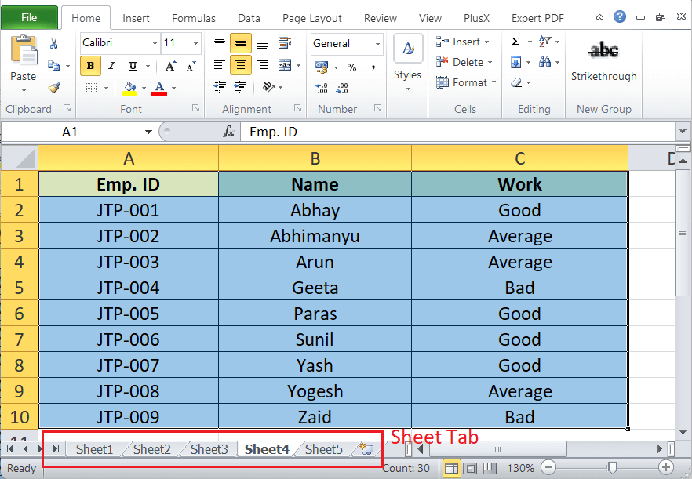
Task: Select cell B5 containing Geeta
Action: pos(315,288)
